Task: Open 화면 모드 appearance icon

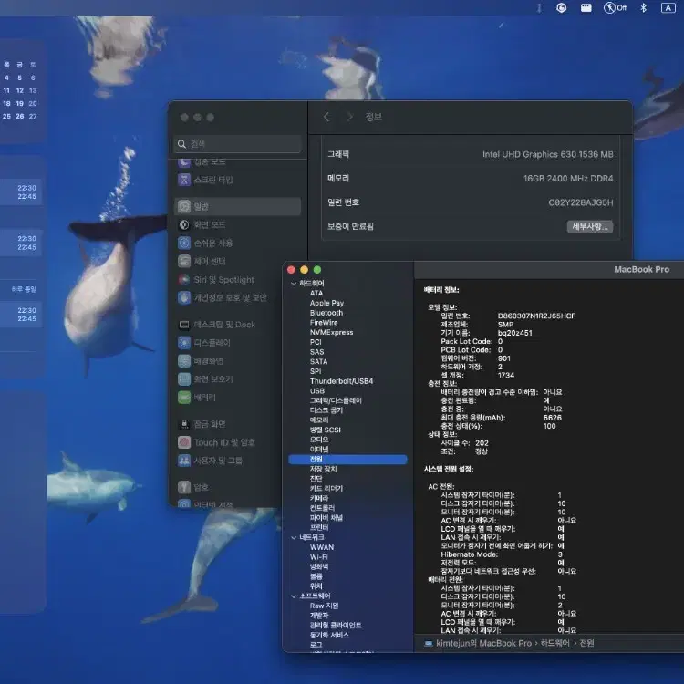Action: click(184, 224)
